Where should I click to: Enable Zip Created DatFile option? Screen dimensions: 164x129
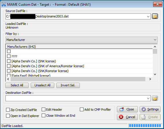pos(8,110)
